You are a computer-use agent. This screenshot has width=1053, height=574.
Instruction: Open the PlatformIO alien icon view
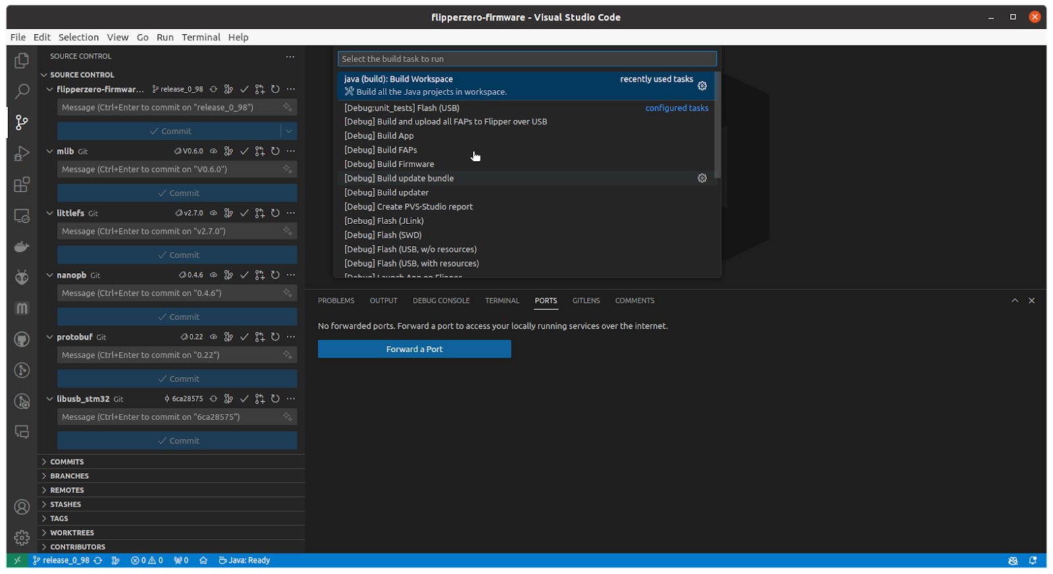pos(22,277)
